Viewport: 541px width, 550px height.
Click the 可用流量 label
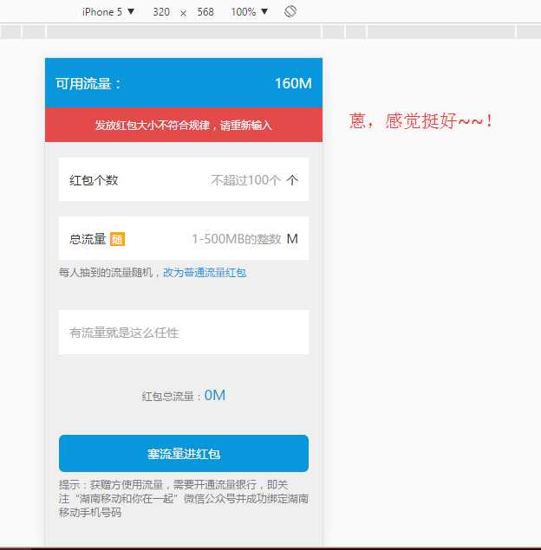point(88,84)
